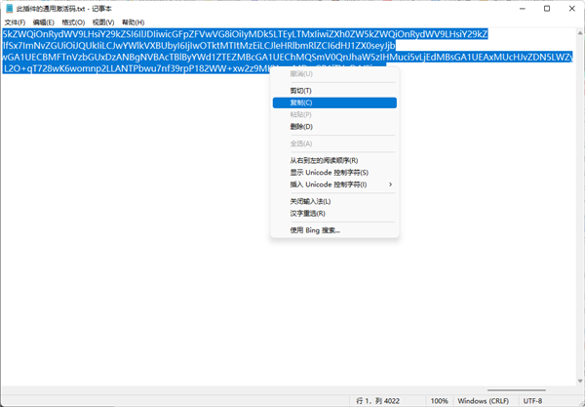585x407 pixels.
Task: Open the 视图(V) menu
Action: tap(103, 22)
